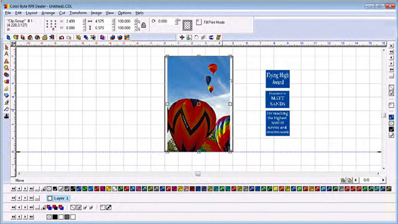Click the X button atop right panel
This screenshot has height=224, width=398.
(x=391, y=46)
